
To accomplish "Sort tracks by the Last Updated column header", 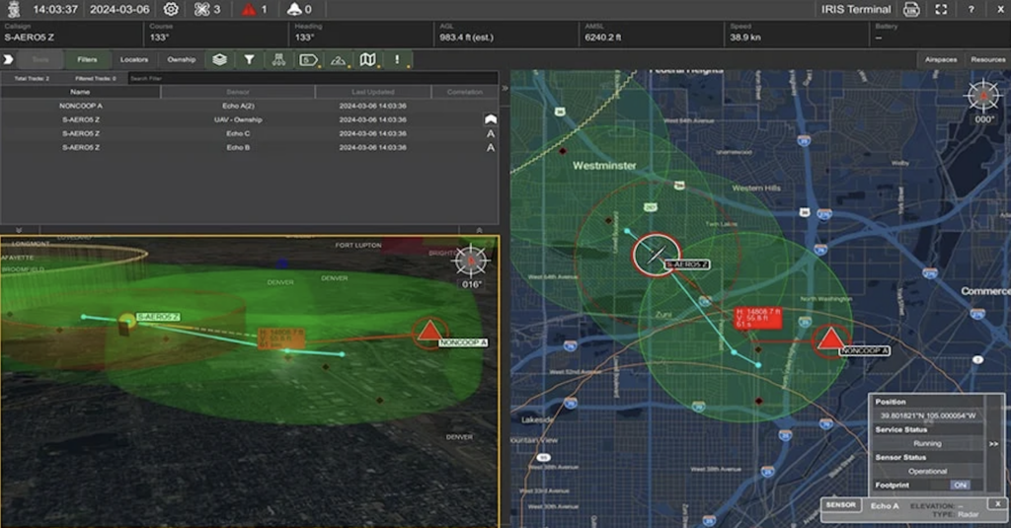I will click(x=372, y=92).
